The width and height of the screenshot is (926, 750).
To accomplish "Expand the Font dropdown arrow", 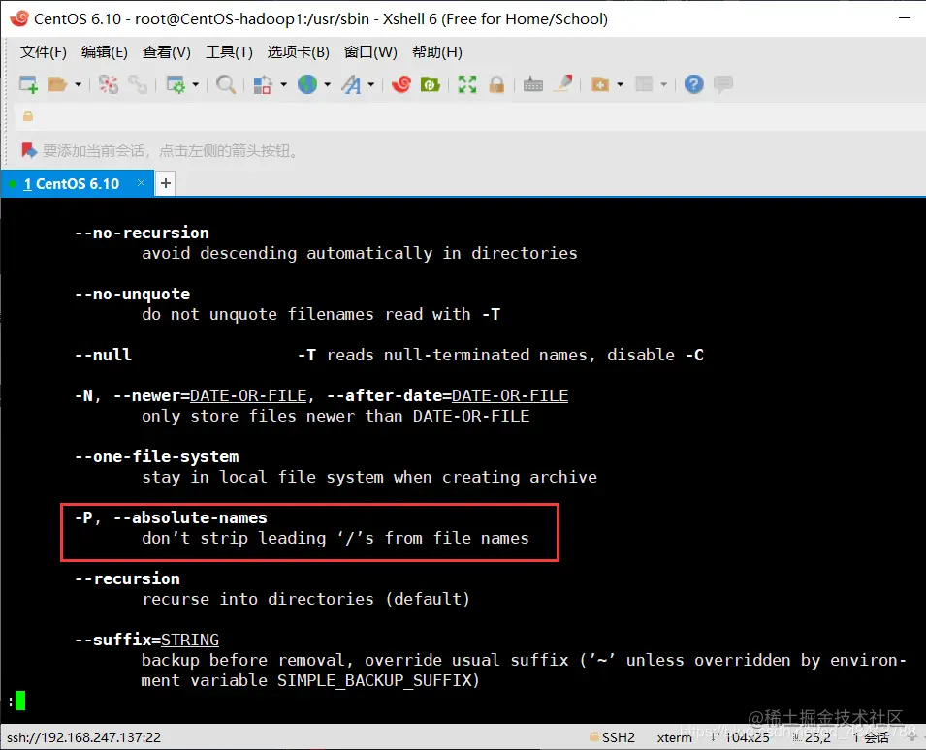I will 370,85.
